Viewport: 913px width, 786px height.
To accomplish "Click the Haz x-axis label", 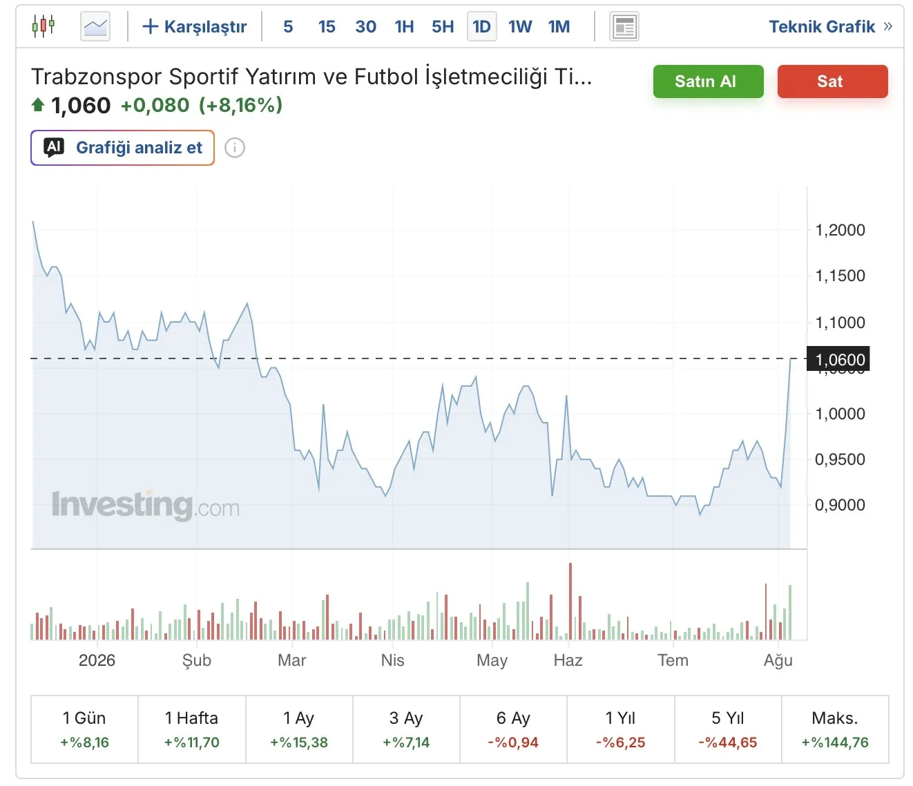I will pos(568,660).
